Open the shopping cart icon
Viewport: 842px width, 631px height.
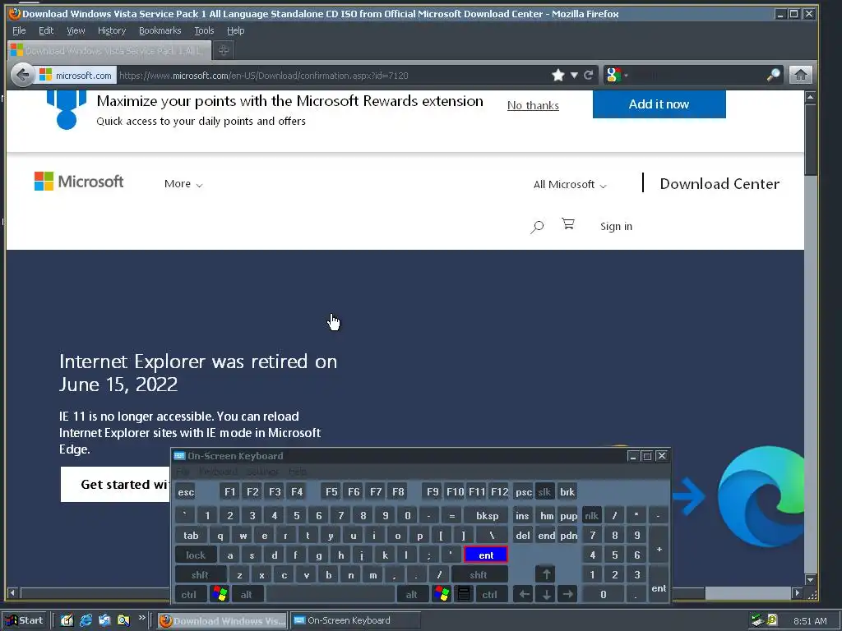(x=567, y=223)
